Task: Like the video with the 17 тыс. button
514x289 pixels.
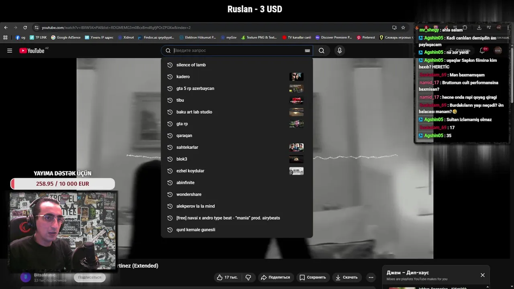Action: tap(227, 277)
